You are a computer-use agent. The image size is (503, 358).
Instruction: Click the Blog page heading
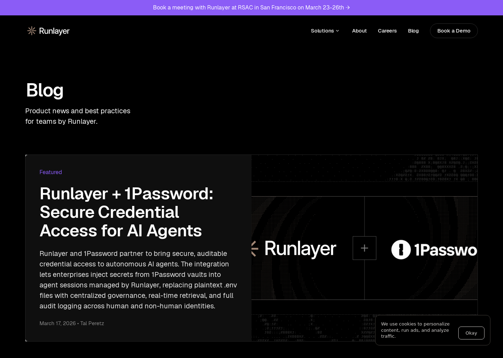tap(45, 90)
